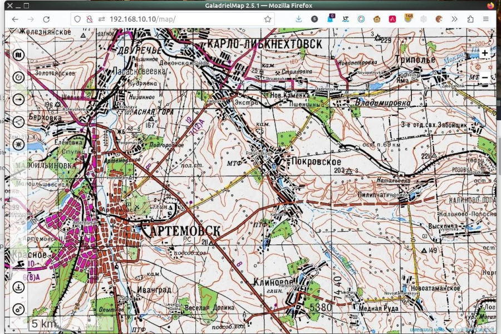
Task: Show more tools with the double chevron
Action: 454,19
